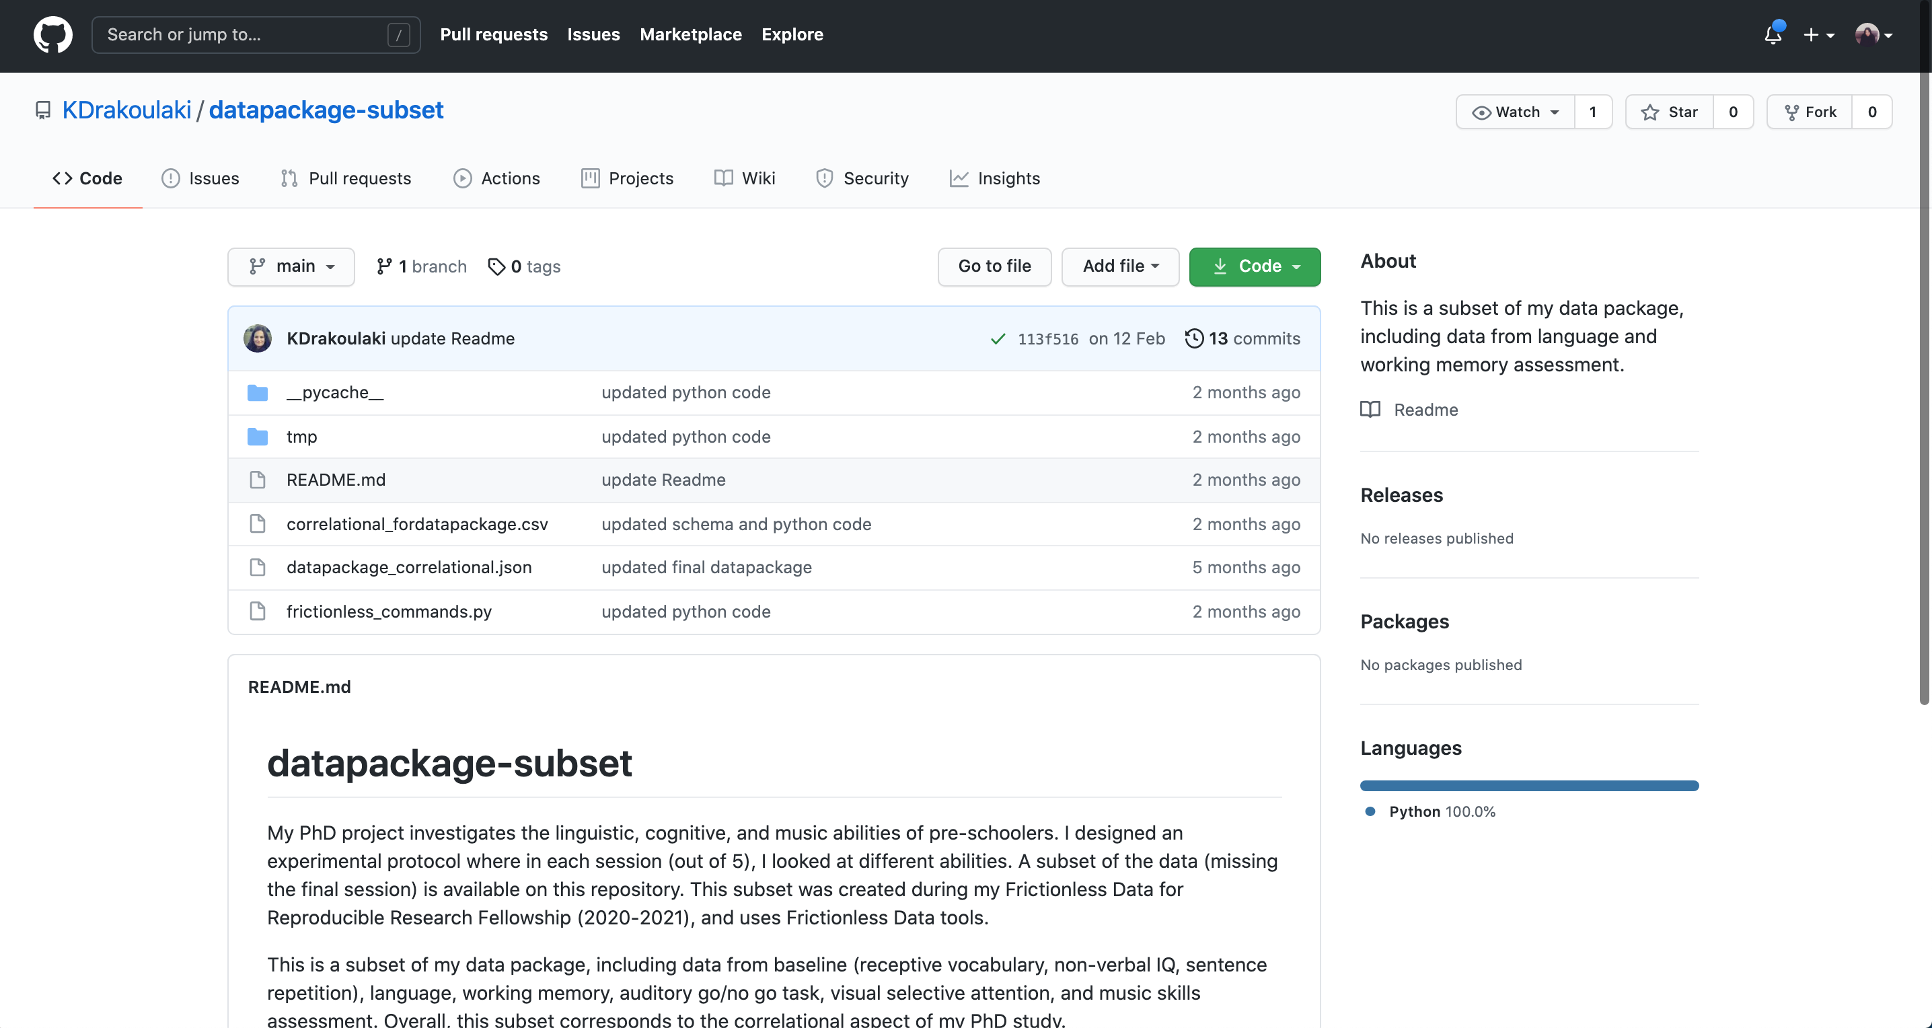Open the Watch dropdown

click(1515, 112)
